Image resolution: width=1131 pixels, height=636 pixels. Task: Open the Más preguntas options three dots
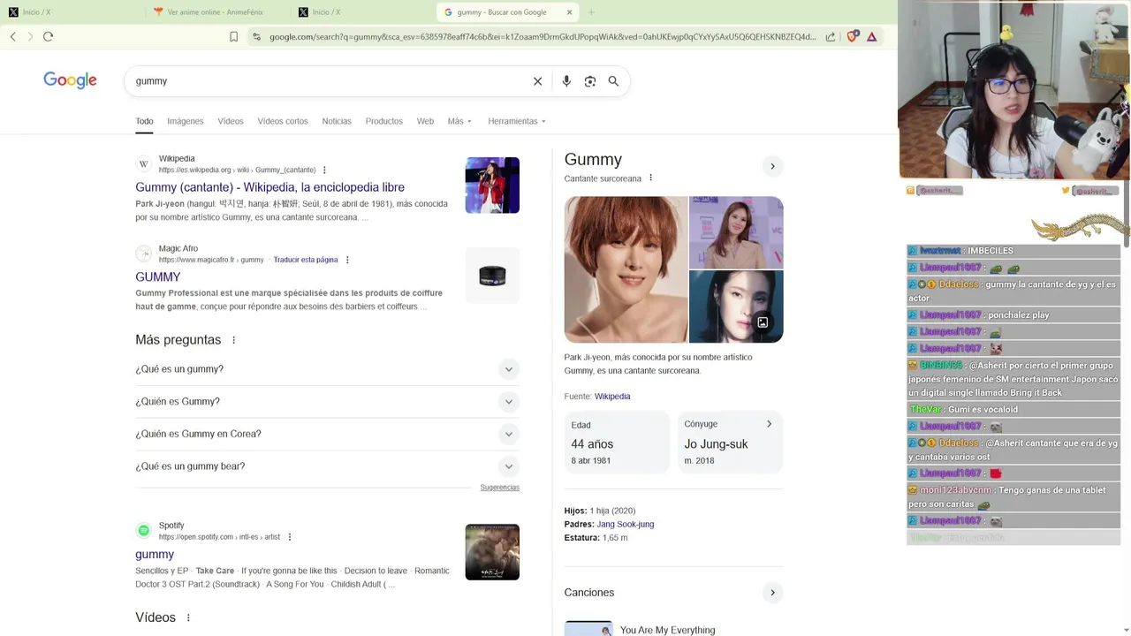tap(234, 340)
